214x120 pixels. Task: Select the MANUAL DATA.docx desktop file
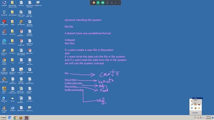tap(21, 81)
